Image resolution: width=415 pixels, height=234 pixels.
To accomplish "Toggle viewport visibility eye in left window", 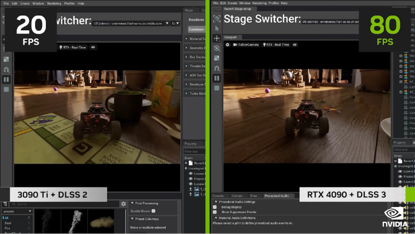I will click(93, 47).
